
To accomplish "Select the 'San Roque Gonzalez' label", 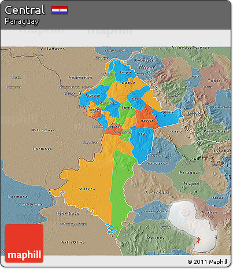I will pos(157,211).
